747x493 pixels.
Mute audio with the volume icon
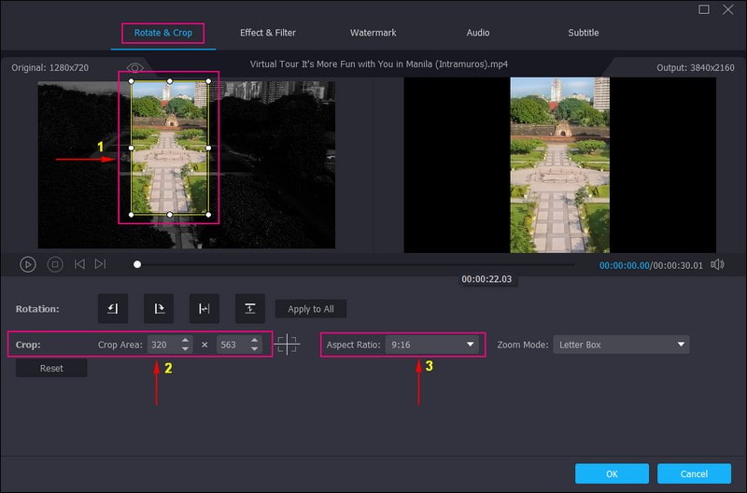(x=717, y=265)
